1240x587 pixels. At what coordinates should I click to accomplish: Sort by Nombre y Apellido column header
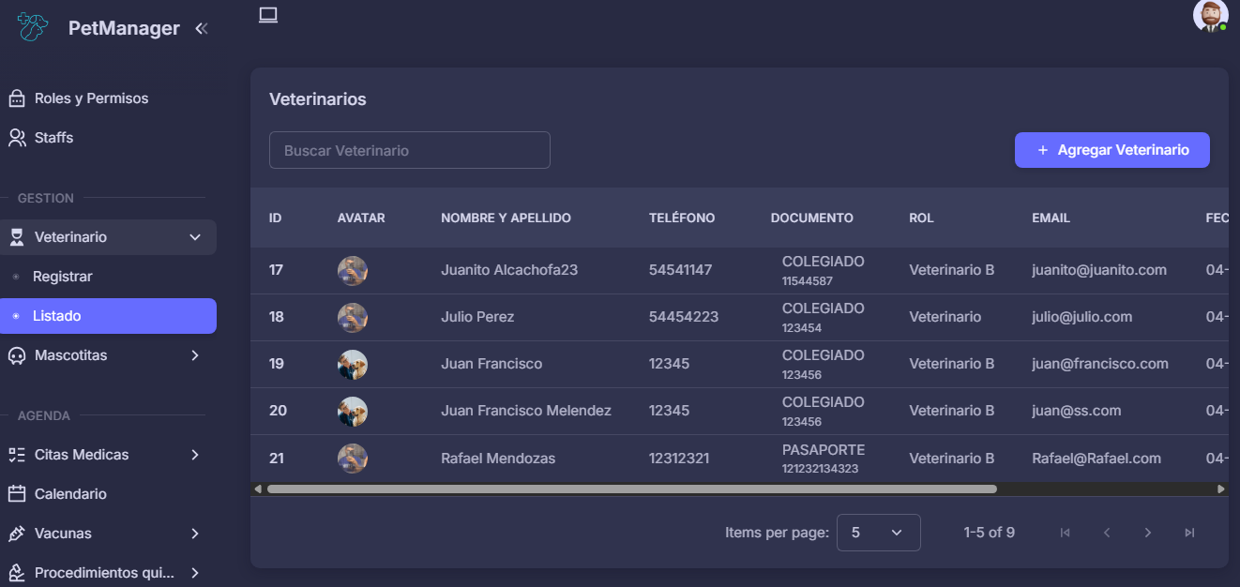point(506,218)
